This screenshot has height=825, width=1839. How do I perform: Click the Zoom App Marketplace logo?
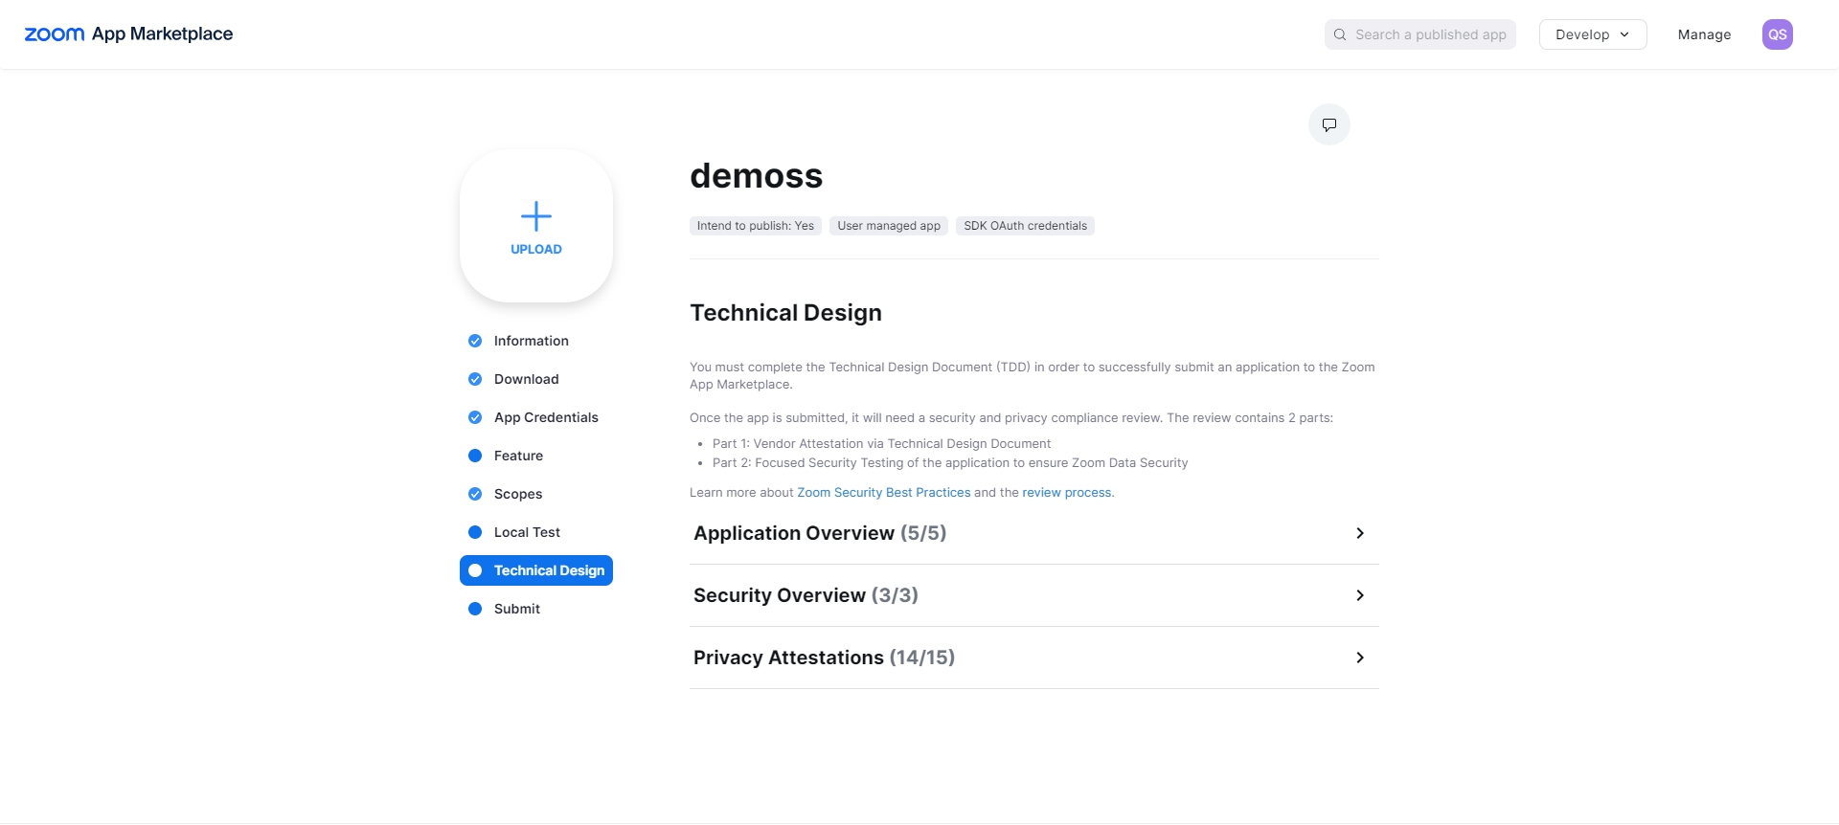click(x=128, y=34)
